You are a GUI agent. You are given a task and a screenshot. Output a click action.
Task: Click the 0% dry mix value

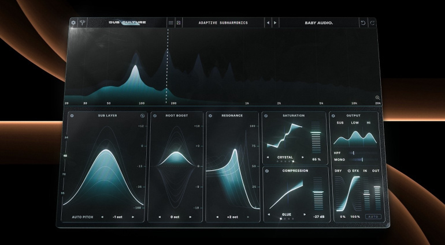(343, 217)
